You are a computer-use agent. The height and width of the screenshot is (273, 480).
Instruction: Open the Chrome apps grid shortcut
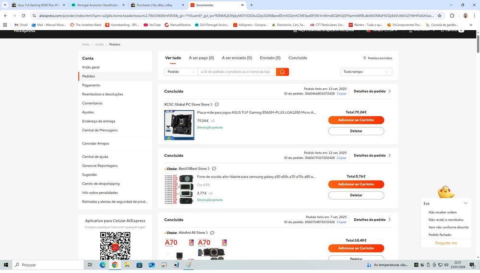[x=5, y=25]
